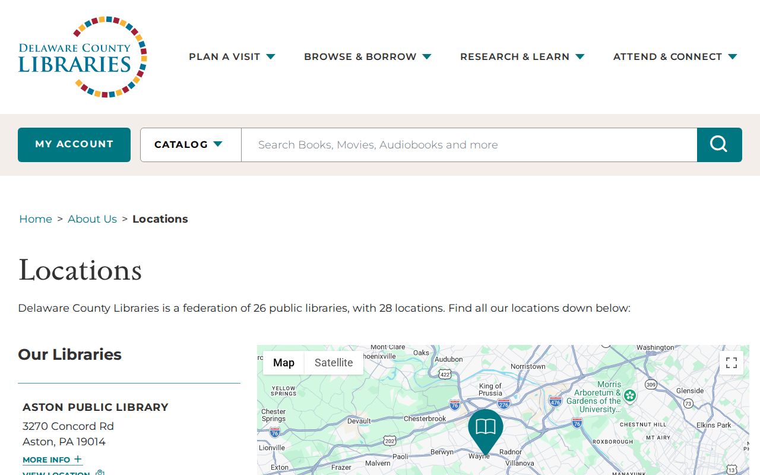Click the Our Libraries heading
The width and height of the screenshot is (760, 475).
(x=69, y=354)
